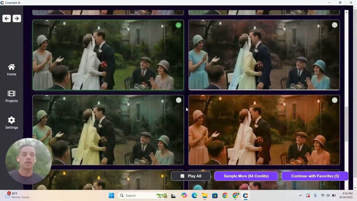Click the taskbar Search box
This screenshot has height=201, width=357.
coord(143,195)
